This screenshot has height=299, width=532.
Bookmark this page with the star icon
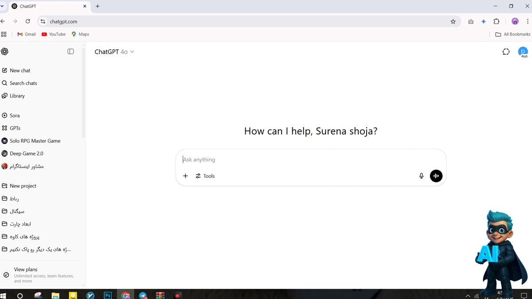(453, 21)
